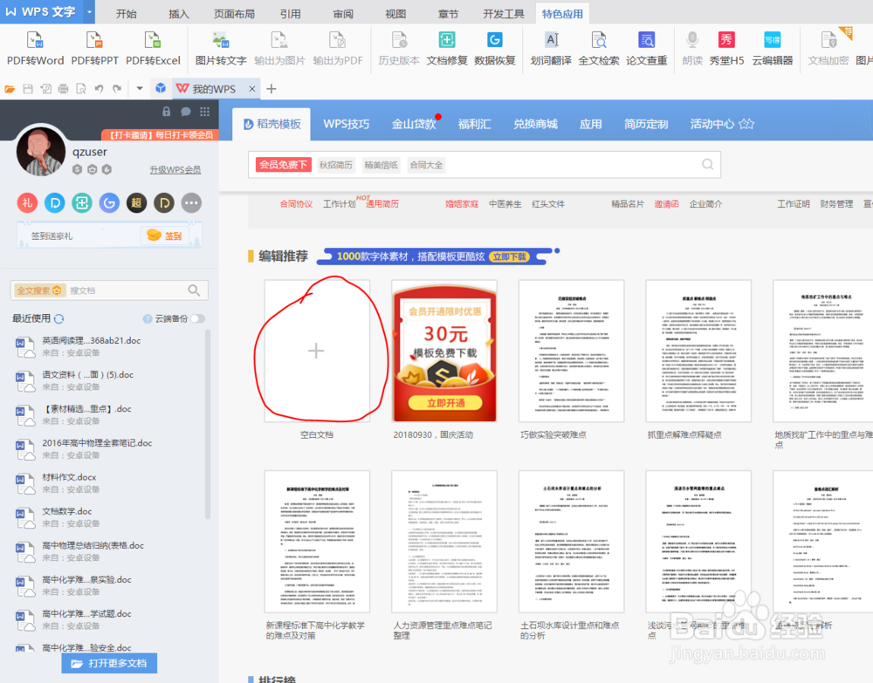This screenshot has height=683, width=873.
Task: Open the 抓重点解难点释疑点 template thumbnail
Action: pos(698,351)
